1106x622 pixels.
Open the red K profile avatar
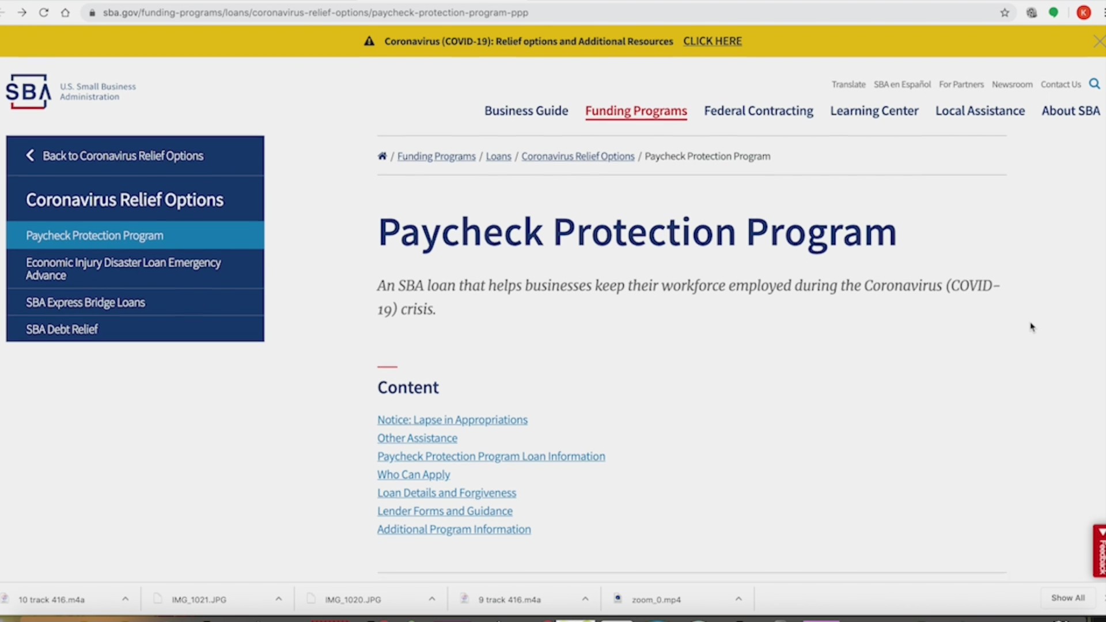[x=1084, y=13]
